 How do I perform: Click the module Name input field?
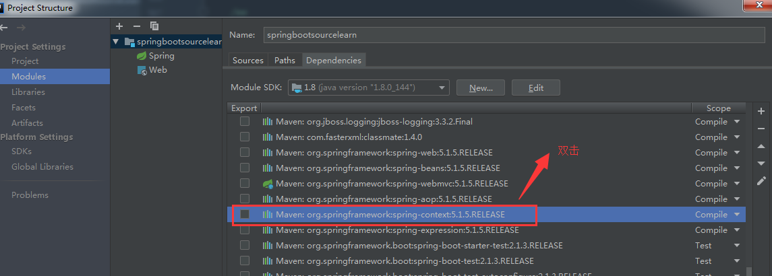tap(514, 35)
